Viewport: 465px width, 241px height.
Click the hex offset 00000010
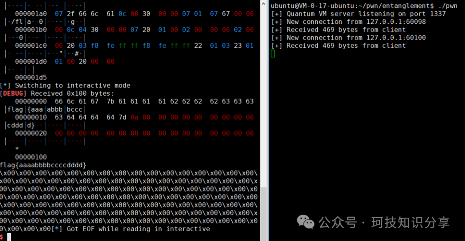[31, 117]
